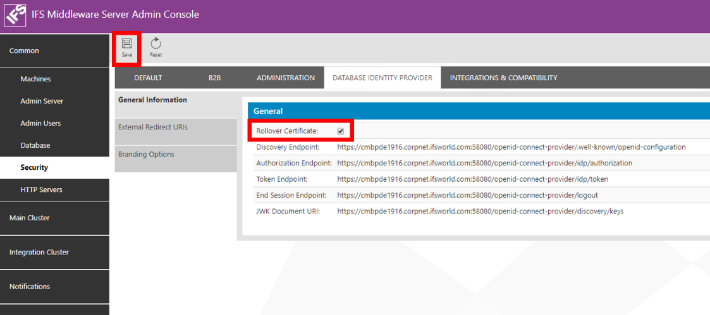710x315 pixels.
Task: Click the IFS logo in header
Action: (15, 15)
